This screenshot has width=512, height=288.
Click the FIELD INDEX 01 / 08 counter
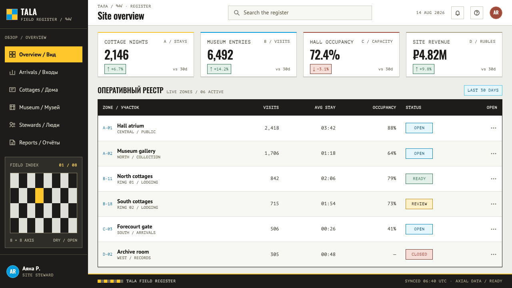(68, 165)
